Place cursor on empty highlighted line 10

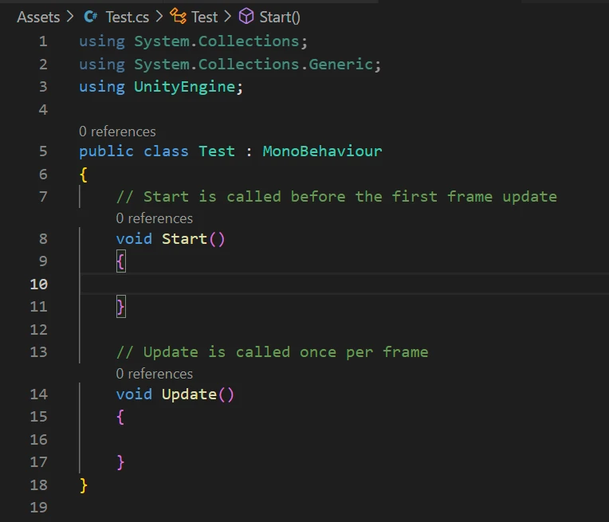[x=344, y=284]
